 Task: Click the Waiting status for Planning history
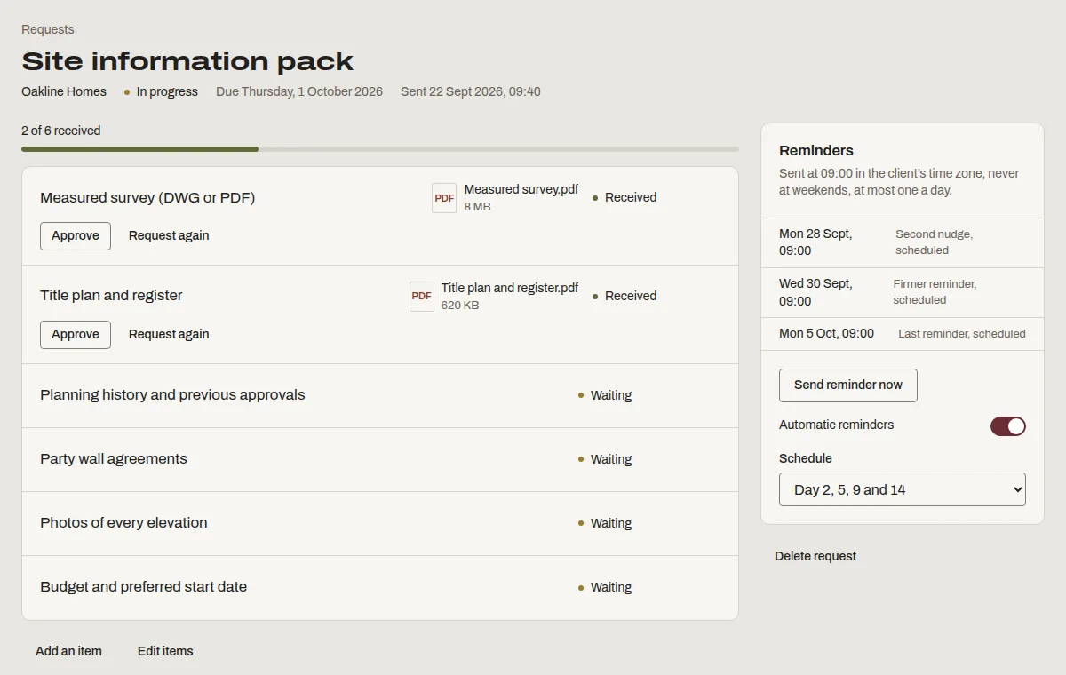[x=605, y=395]
